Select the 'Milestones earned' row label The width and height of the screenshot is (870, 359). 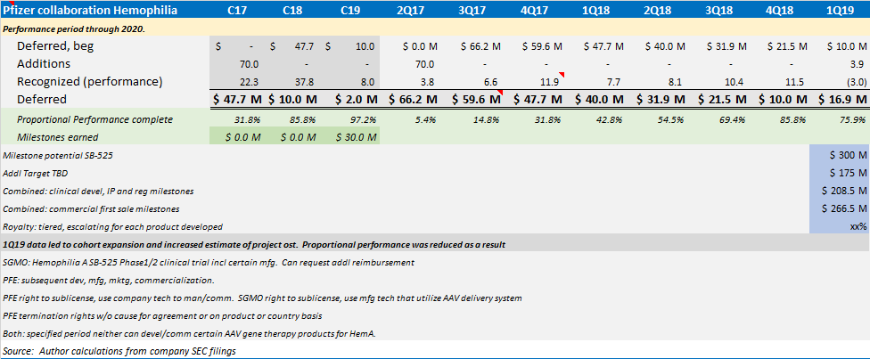[56, 137]
